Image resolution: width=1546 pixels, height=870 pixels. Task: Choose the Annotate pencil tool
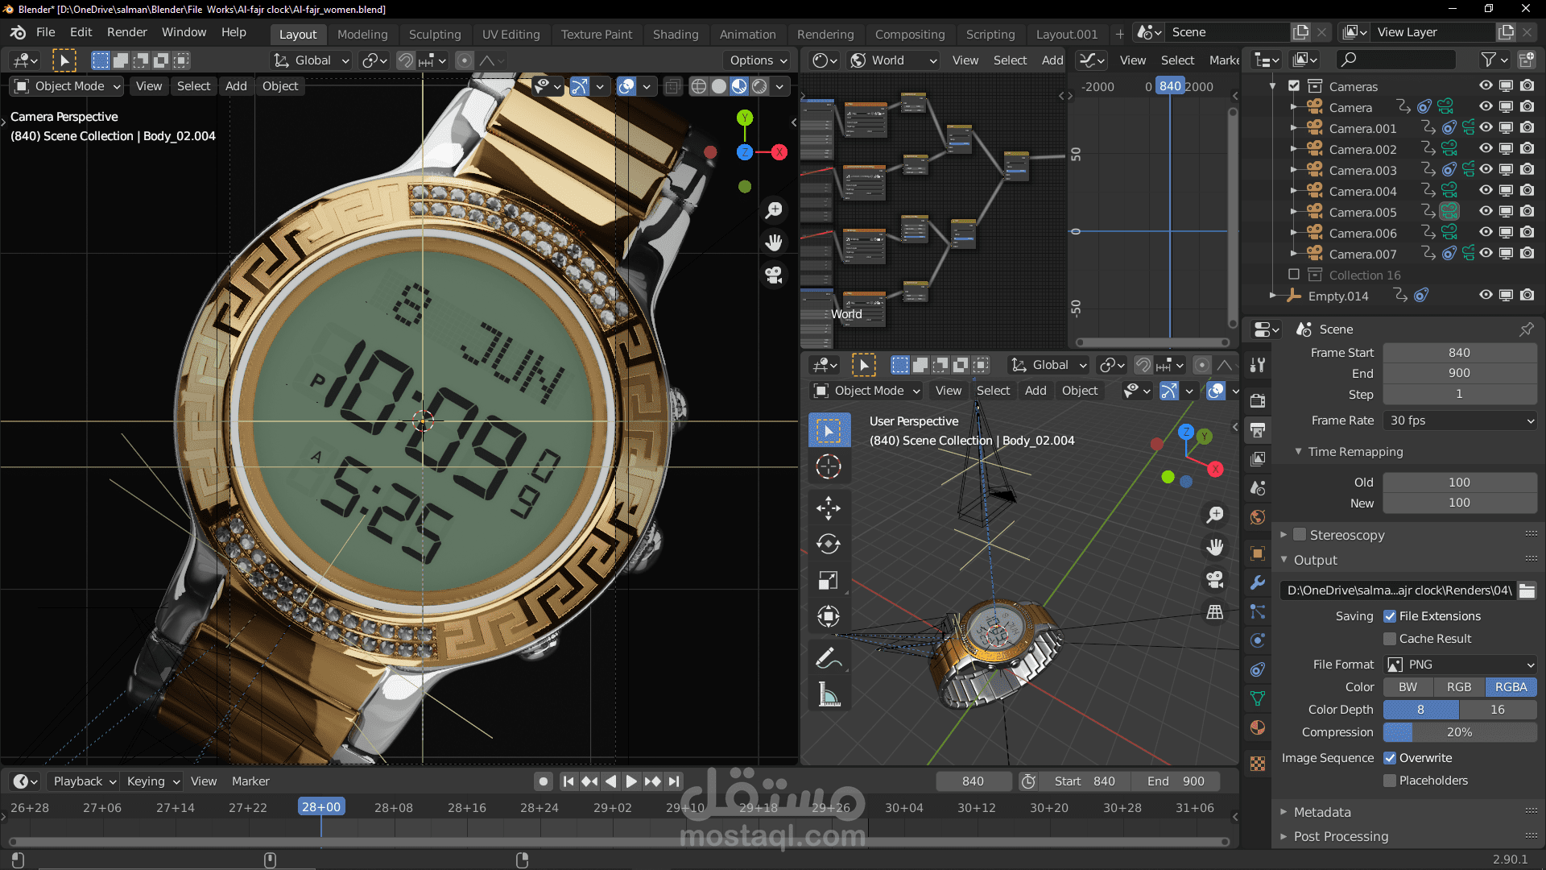[828, 658]
